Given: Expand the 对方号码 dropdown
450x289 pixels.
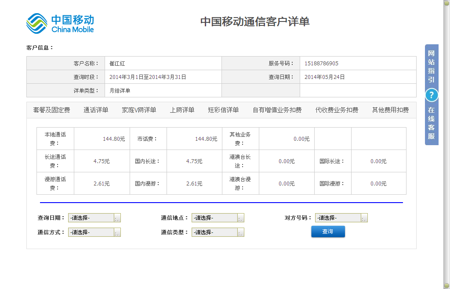Looking at the screenshot, I should coord(341,218).
